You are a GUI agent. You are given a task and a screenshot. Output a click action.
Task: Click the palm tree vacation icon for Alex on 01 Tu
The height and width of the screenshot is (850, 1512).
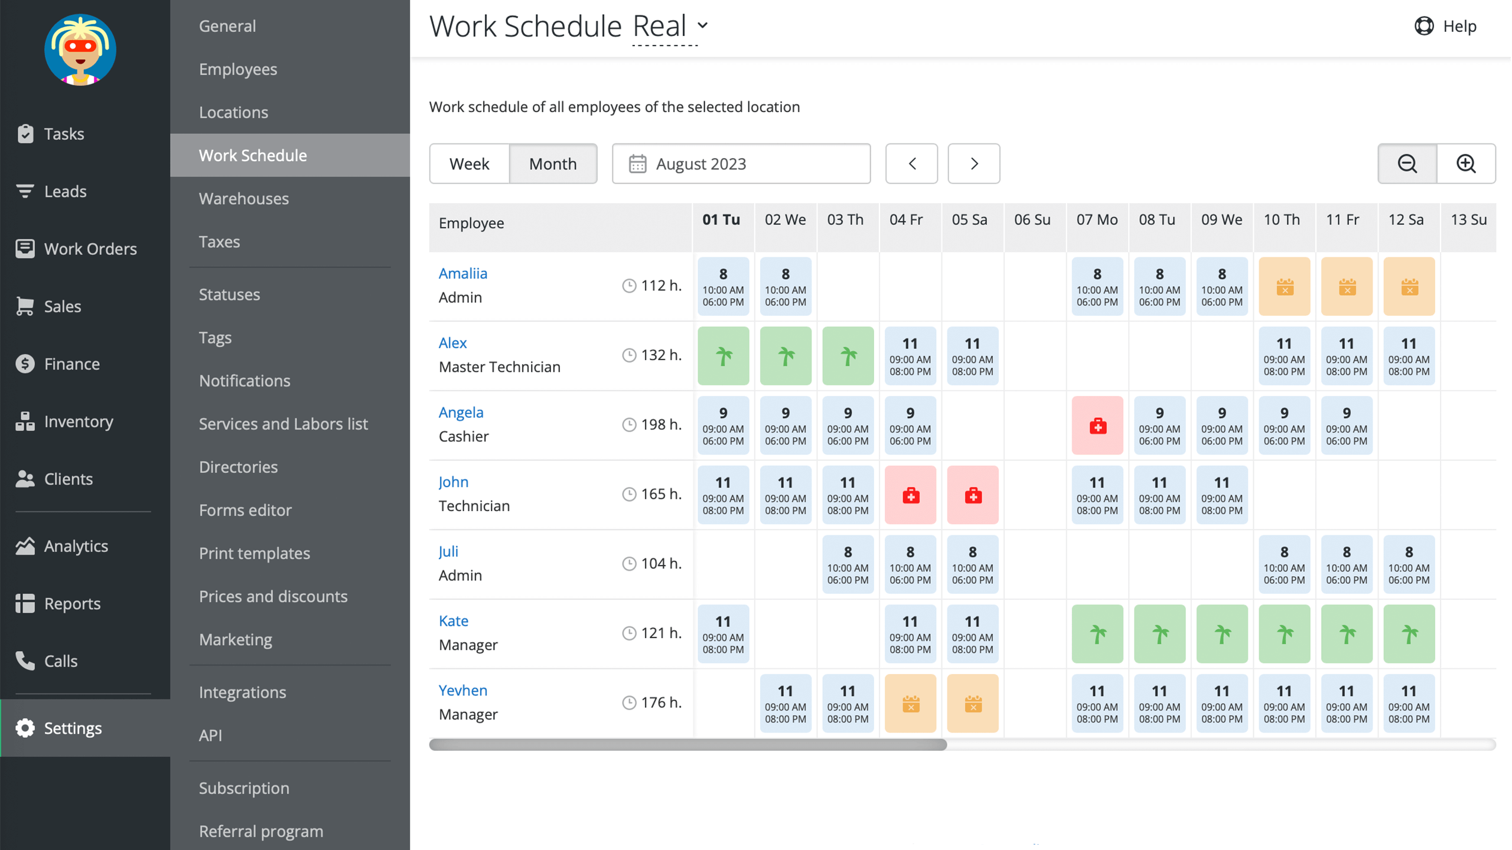point(723,355)
